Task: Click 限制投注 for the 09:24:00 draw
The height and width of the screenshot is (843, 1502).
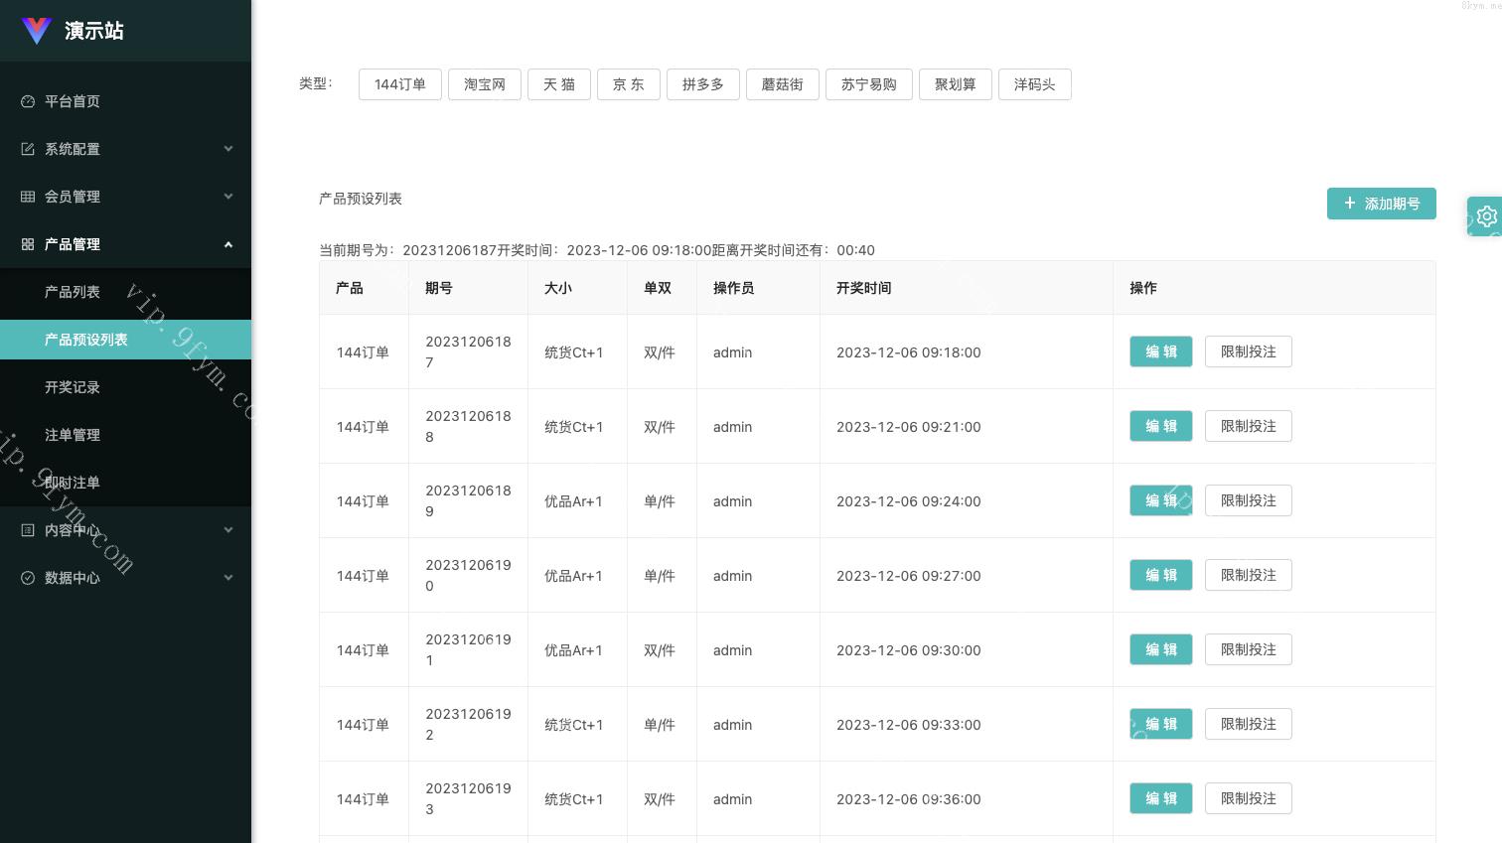Action: click(x=1248, y=500)
